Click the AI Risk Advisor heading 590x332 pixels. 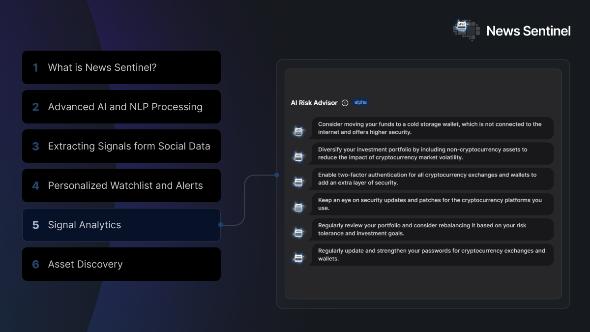[x=314, y=103]
